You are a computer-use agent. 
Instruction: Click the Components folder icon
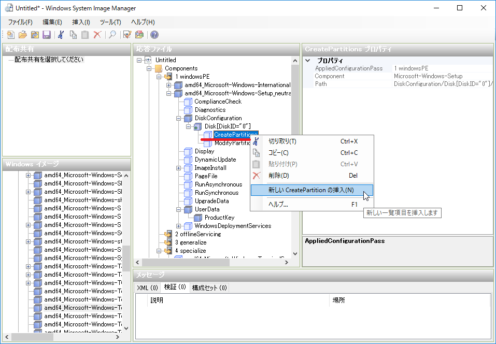pyautogui.click(x=159, y=68)
